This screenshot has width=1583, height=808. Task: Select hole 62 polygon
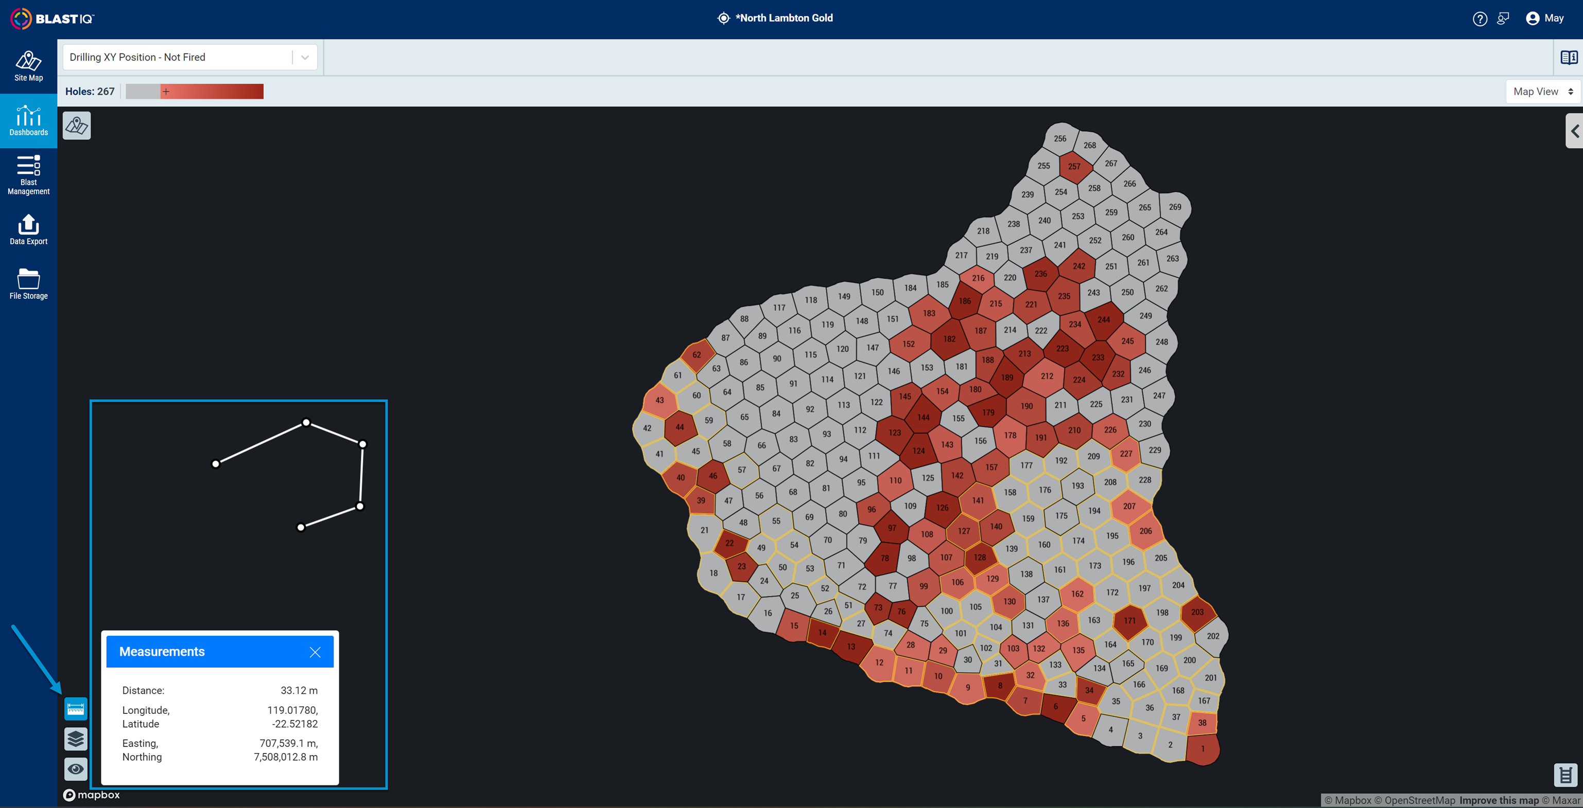pos(696,354)
